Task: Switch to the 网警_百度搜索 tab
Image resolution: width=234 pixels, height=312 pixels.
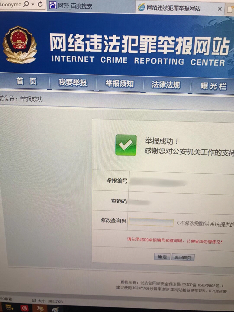Action: click(71, 6)
